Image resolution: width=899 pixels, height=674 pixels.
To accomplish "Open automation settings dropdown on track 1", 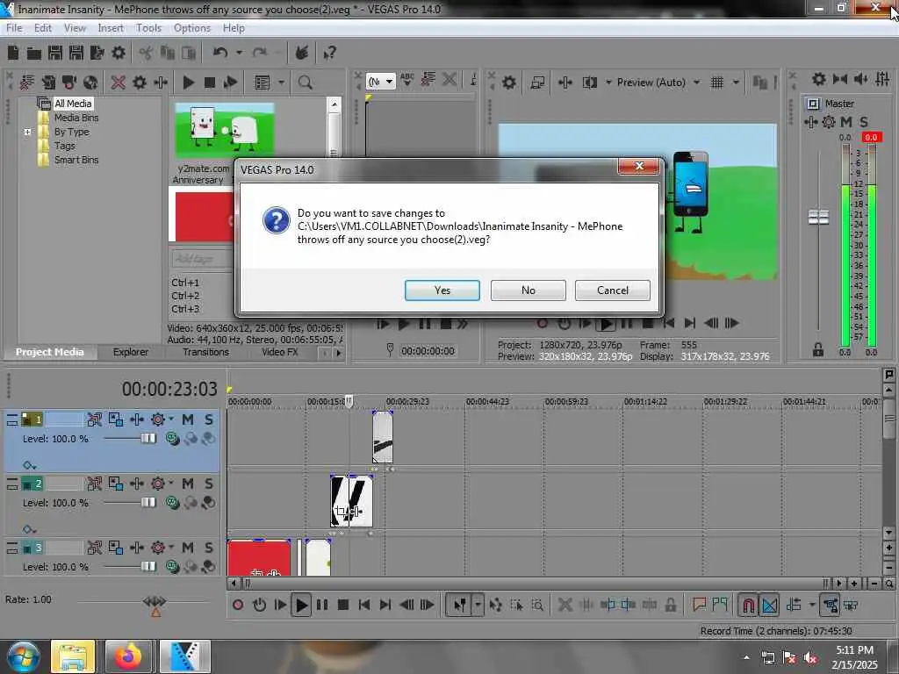I will coord(171,419).
